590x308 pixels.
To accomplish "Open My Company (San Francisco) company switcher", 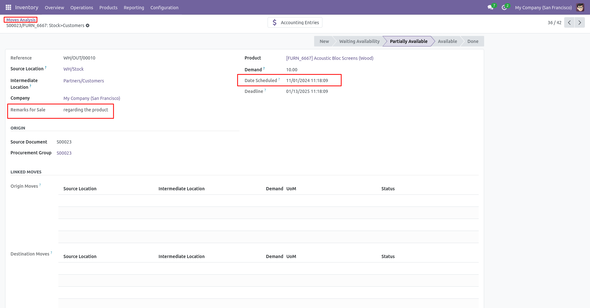I will [543, 8].
